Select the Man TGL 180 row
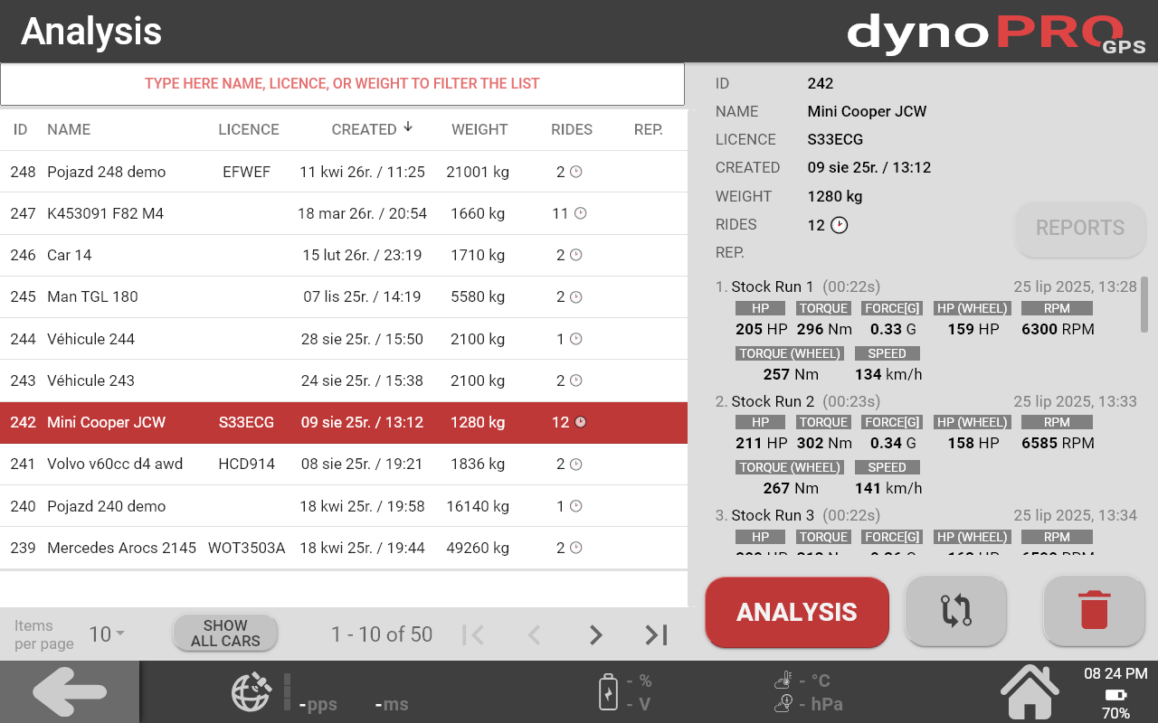Image resolution: width=1158 pixels, height=723 pixels. 344,296
